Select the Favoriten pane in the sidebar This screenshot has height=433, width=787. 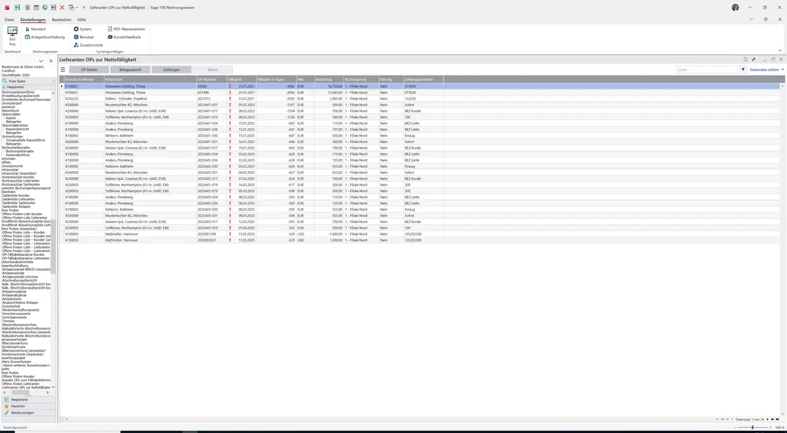pyautogui.click(x=28, y=406)
